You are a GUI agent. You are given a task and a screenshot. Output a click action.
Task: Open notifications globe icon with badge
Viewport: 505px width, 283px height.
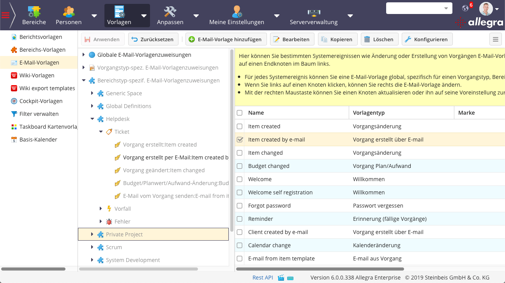(465, 8)
